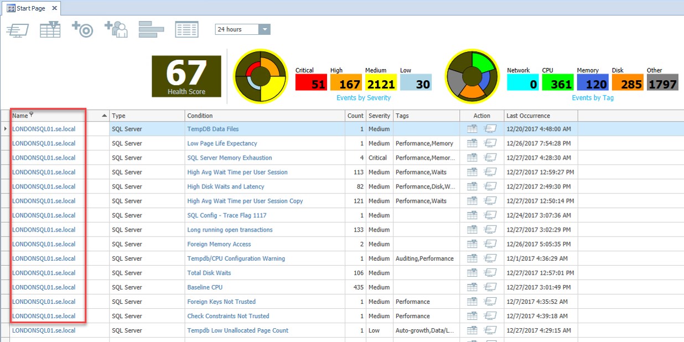Click events grid icon for Long running open transactions
684x342 pixels.
pyautogui.click(x=472, y=229)
